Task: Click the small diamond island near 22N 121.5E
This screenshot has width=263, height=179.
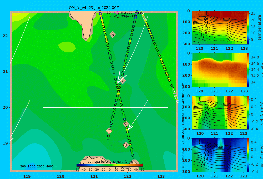Action: (x=113, y=34)
